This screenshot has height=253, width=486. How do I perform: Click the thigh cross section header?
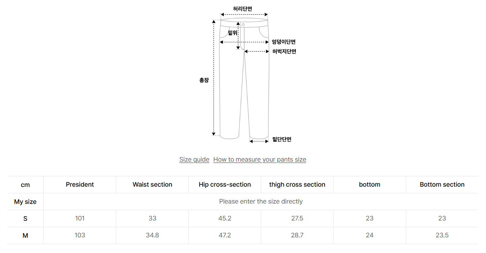(297, 185)
